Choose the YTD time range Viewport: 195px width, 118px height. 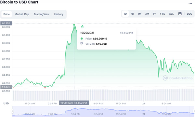[x=162, y=14]
